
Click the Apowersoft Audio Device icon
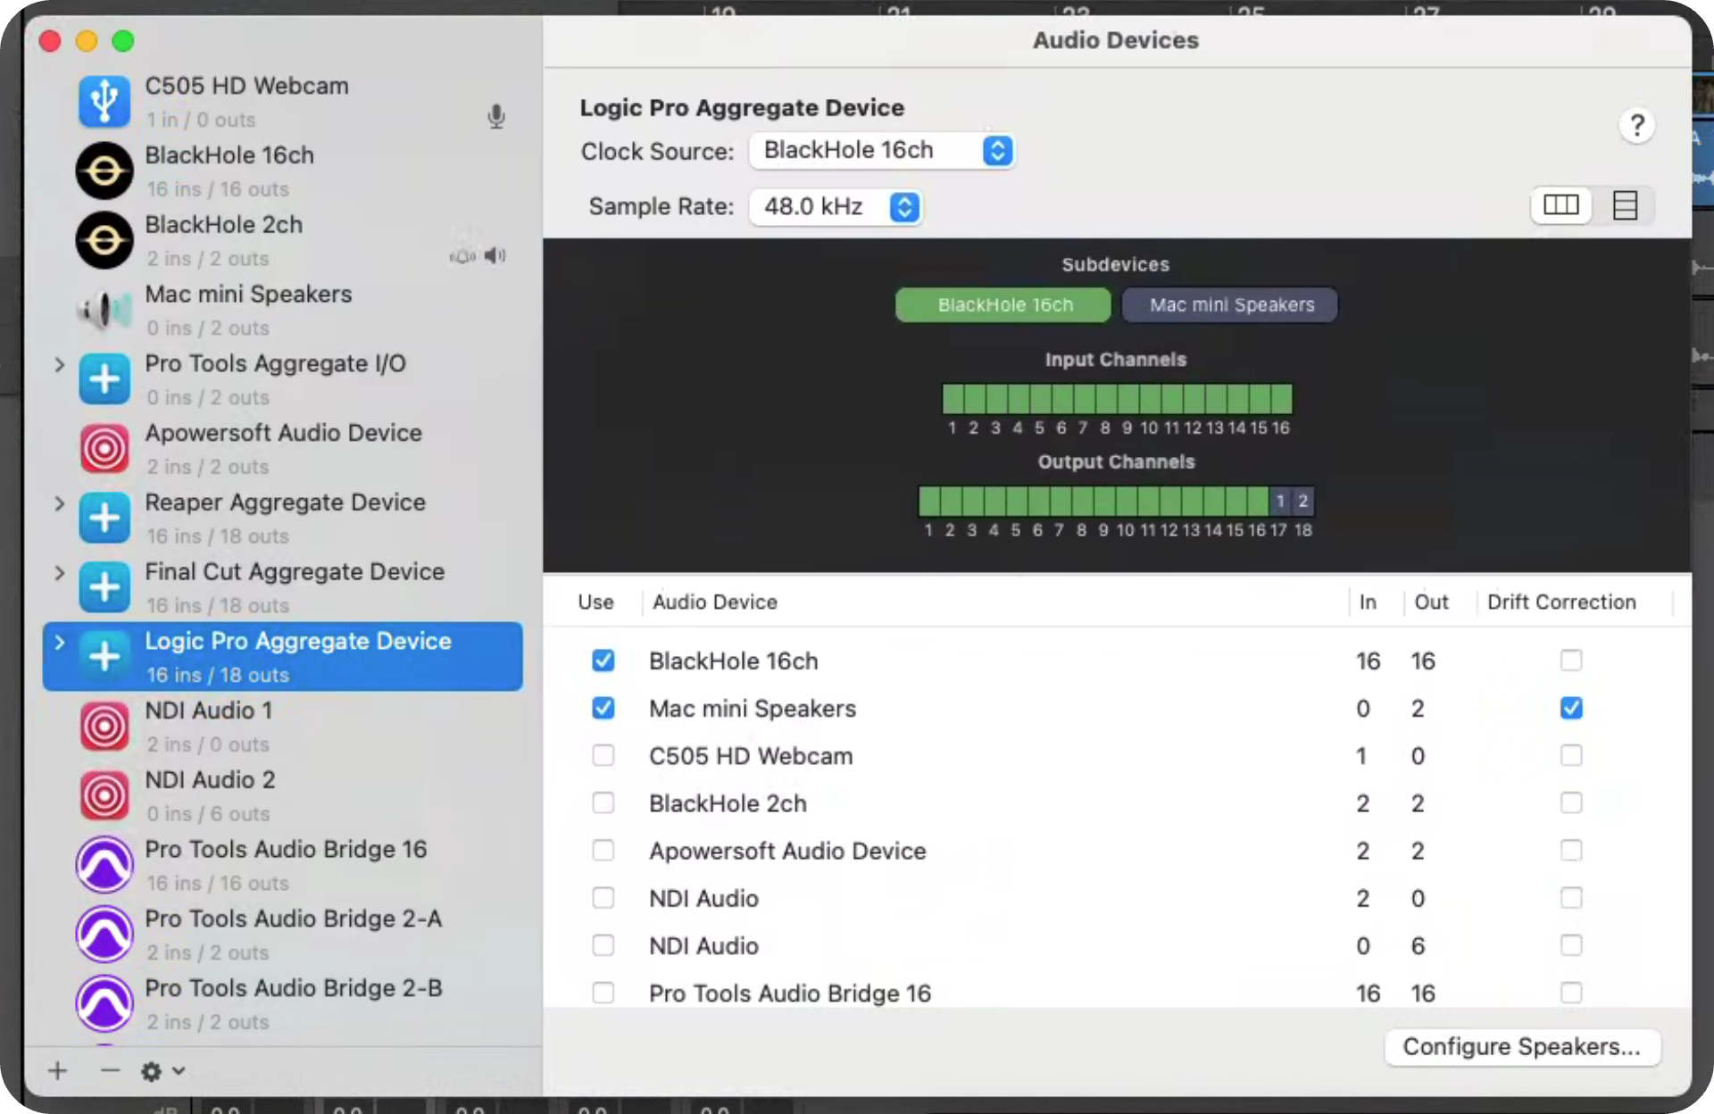point(104,448)
